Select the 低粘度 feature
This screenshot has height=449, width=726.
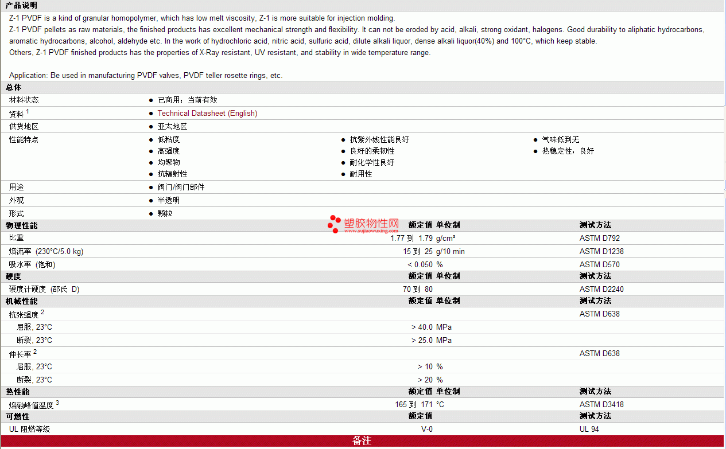coord(169,139)
